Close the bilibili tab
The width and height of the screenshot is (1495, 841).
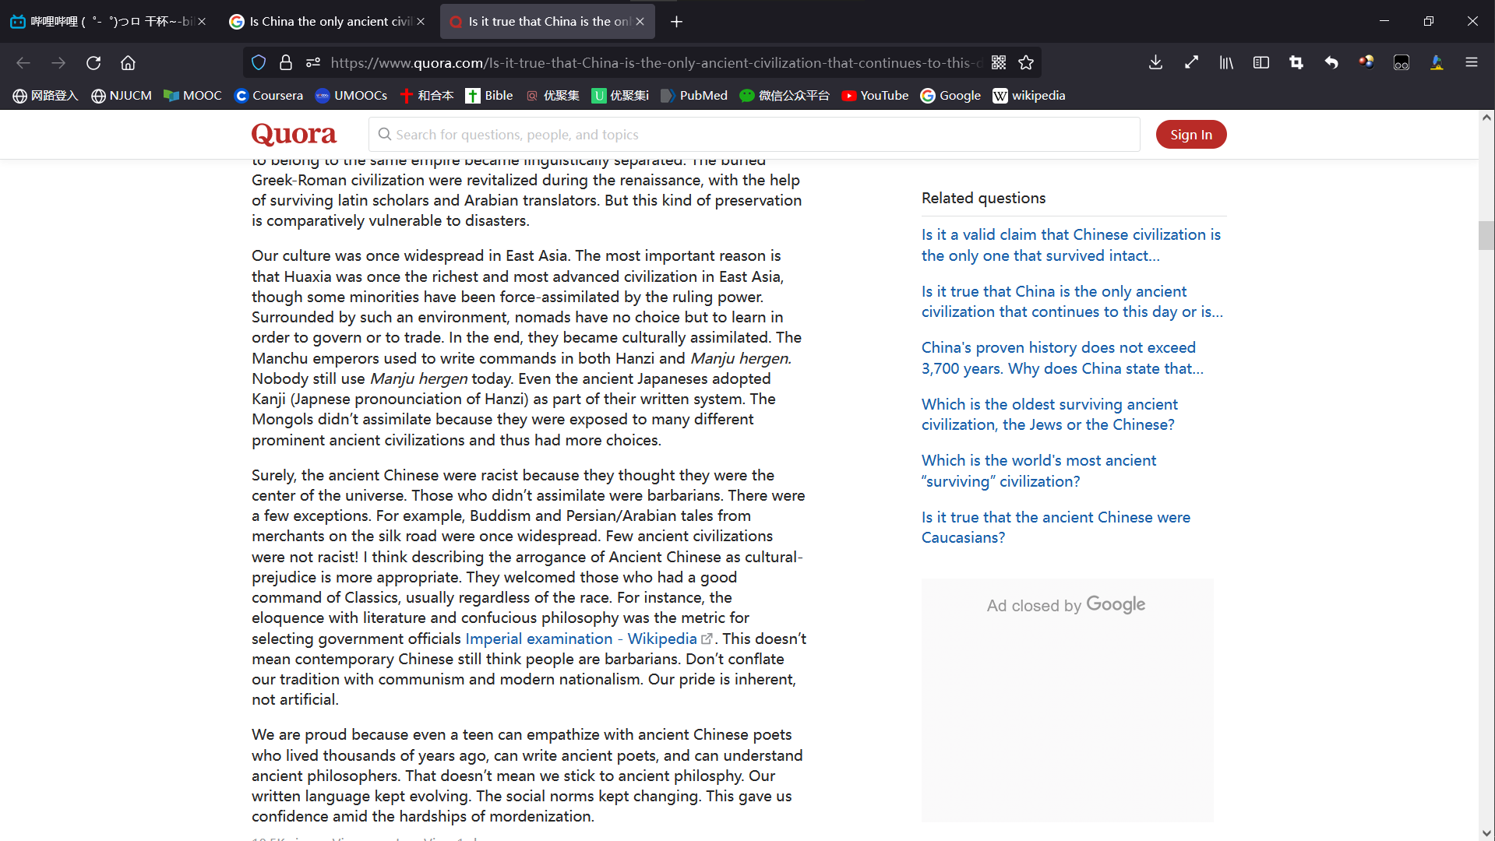coord(202,22)
